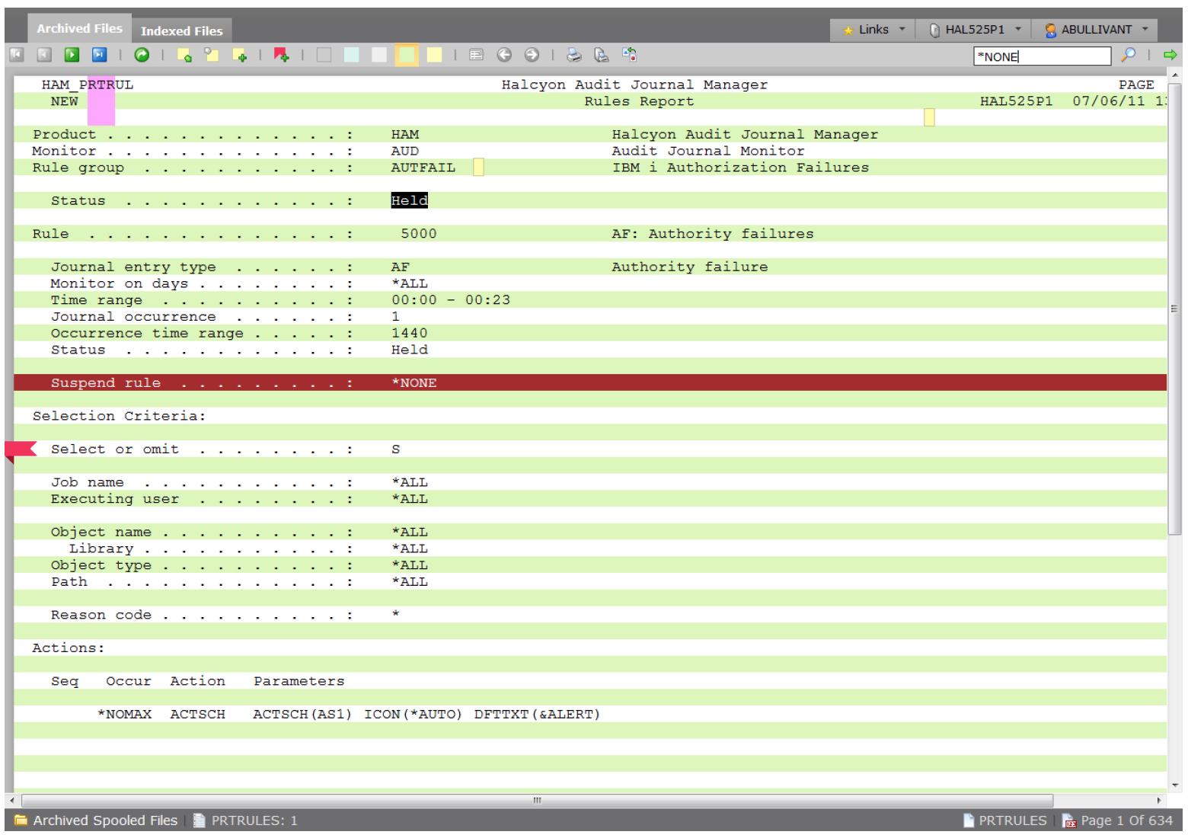Screen dimensions: 1188x838
Task: Click the occurrence time range value 1440
Action: 410,333
